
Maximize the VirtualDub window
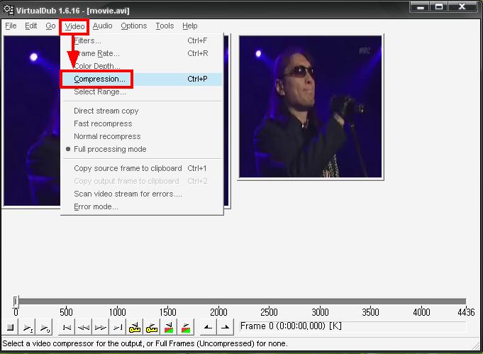point(438,7)
